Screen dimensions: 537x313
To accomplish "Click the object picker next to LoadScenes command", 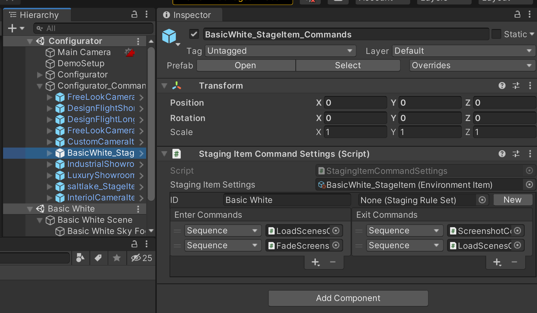I will pyautogui.click(x=336, y=231).
